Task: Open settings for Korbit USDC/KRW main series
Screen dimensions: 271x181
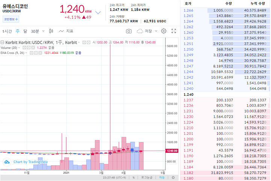Action: [x=88, y=42]
